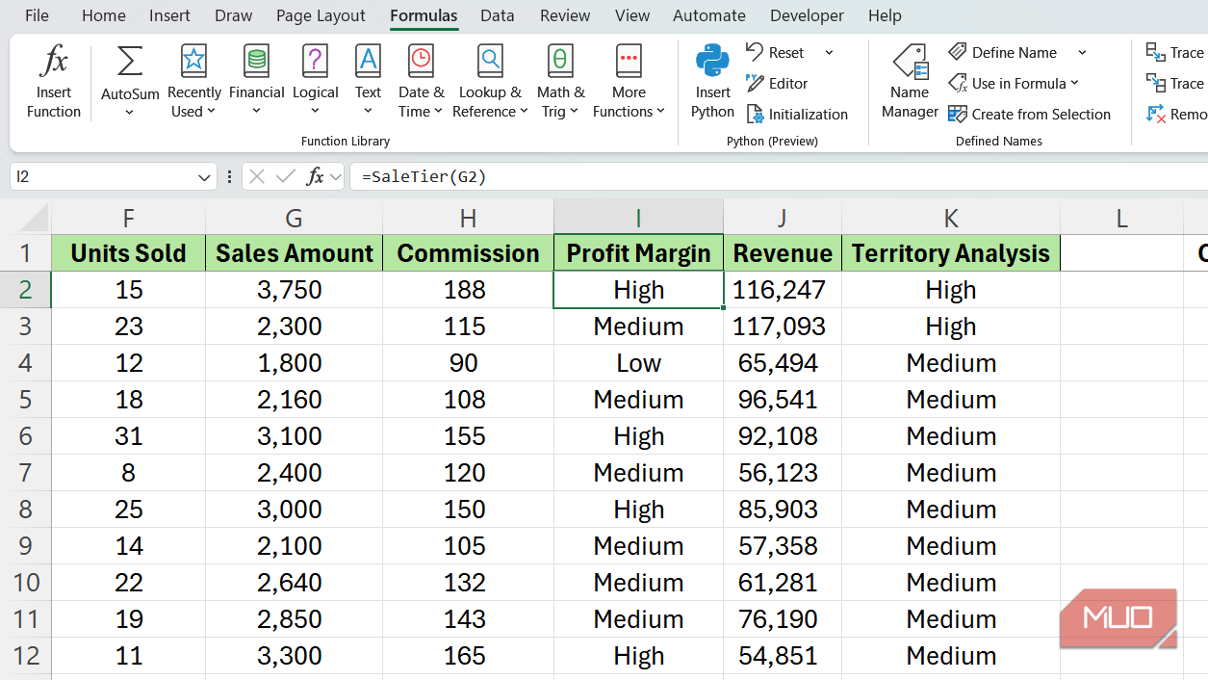Click the fx icon beside formula bar
Viewport: 1208px width, 680px height.
tap(315, 176)
